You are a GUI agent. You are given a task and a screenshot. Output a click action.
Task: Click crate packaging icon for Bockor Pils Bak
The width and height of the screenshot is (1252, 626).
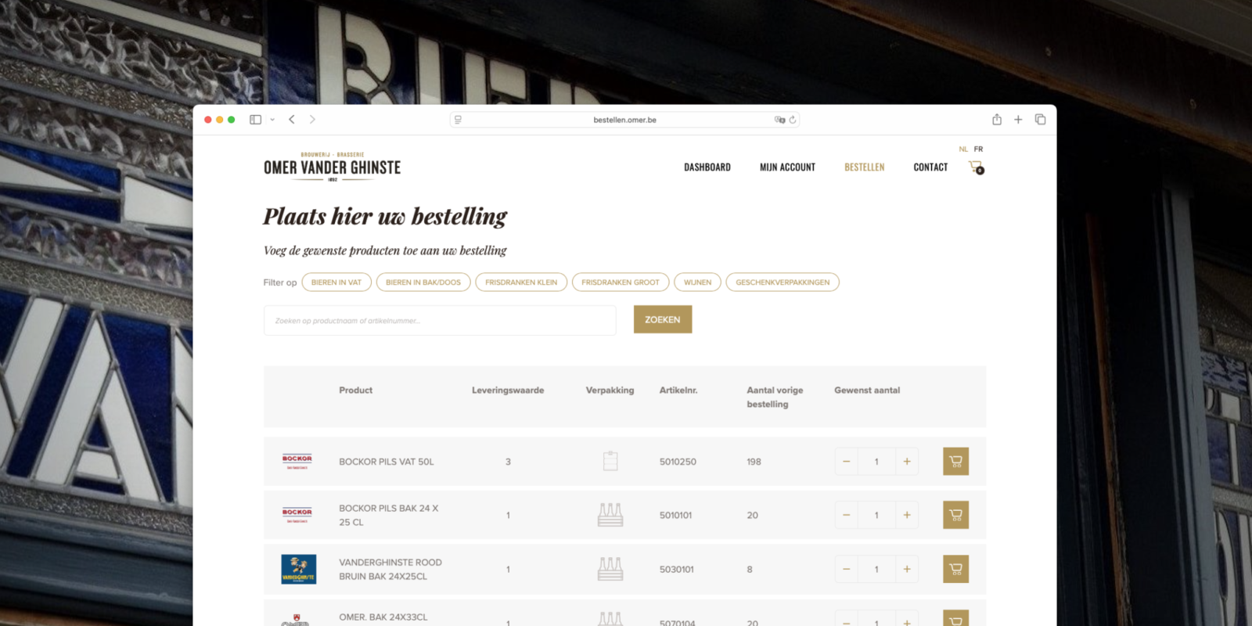coord(610,515)
